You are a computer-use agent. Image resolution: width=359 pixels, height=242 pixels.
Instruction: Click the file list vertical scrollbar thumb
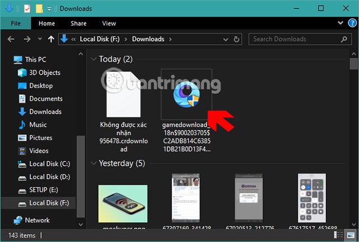pyautogui.click(x=354, y=64)
